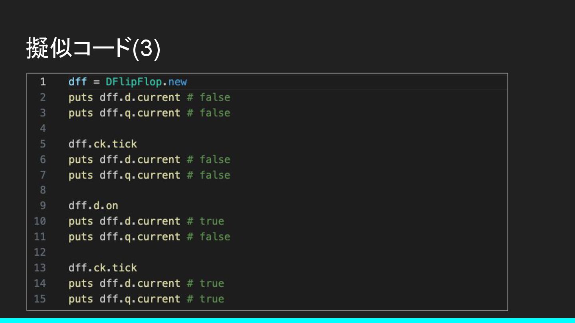
Task: Click dff.q.current on line 3
Action: pos(140,113)
